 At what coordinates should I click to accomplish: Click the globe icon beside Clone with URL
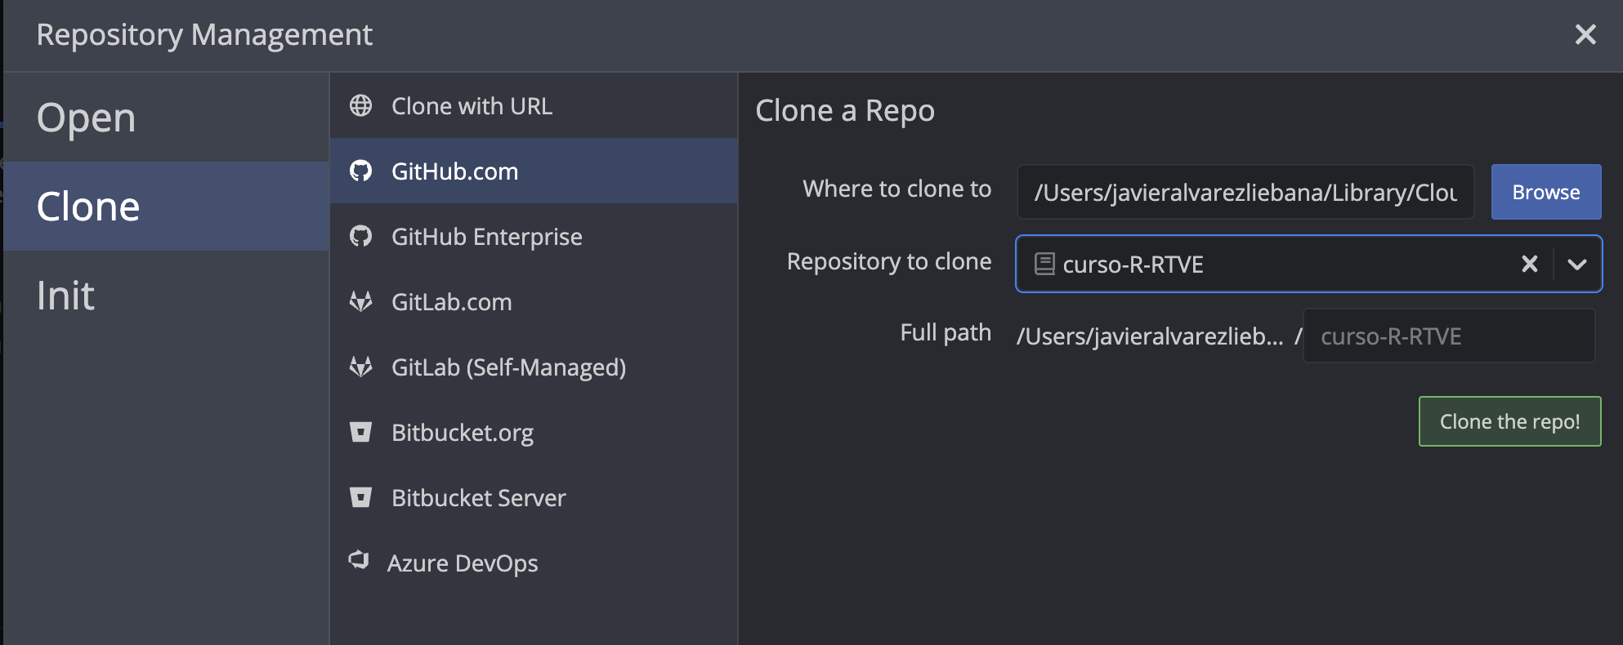(x=360, y=106)
